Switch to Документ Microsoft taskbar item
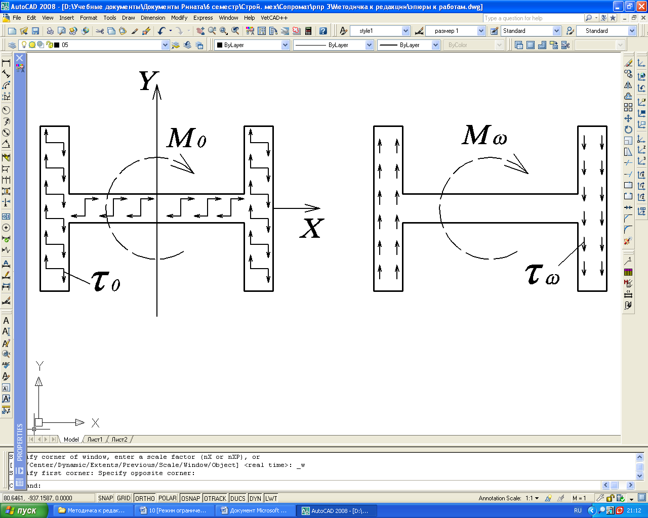Screen dimensions: 648x518 pos(255,510)
